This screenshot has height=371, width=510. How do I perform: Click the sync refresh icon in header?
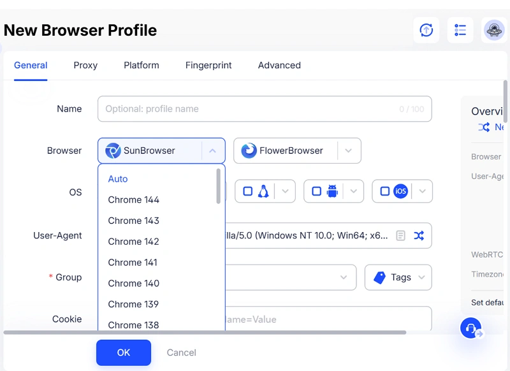pos(426,30)
